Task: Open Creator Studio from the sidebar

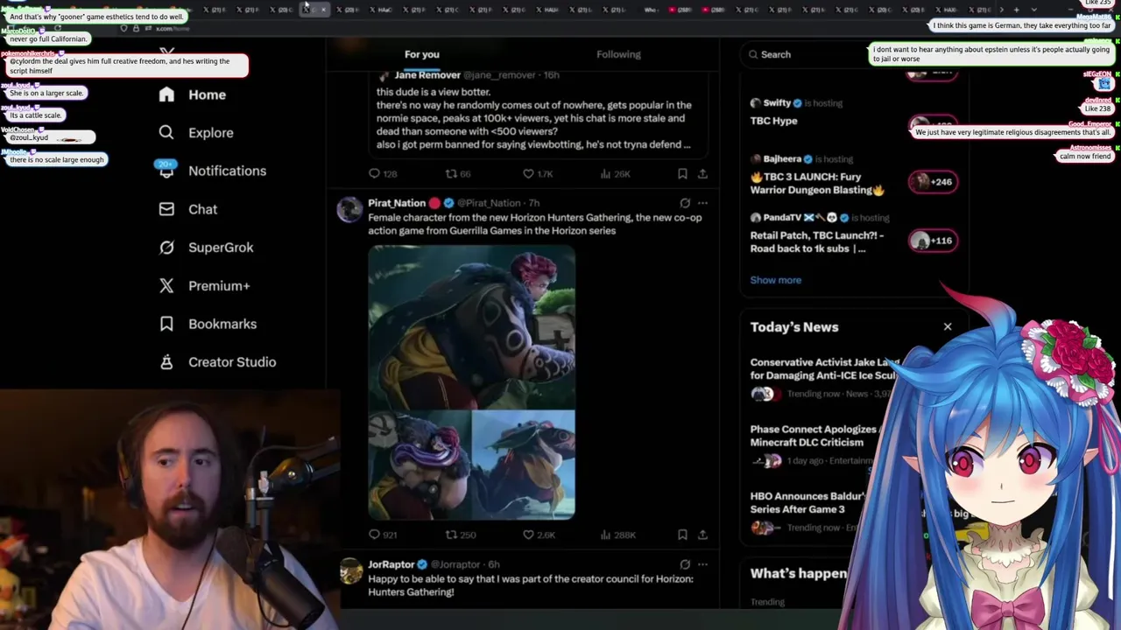Action: coord(232,362)
